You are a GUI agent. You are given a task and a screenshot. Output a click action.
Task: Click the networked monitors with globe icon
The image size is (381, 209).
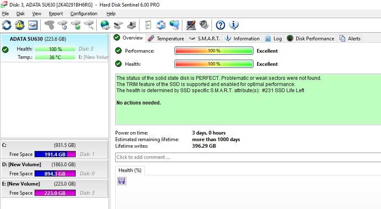[x=174, y=25]
